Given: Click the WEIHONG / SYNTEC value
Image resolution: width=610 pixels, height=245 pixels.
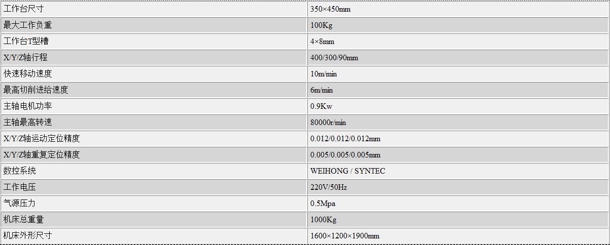Looking at the screenshot, I should pyautogui.click(x=348, y=171).
